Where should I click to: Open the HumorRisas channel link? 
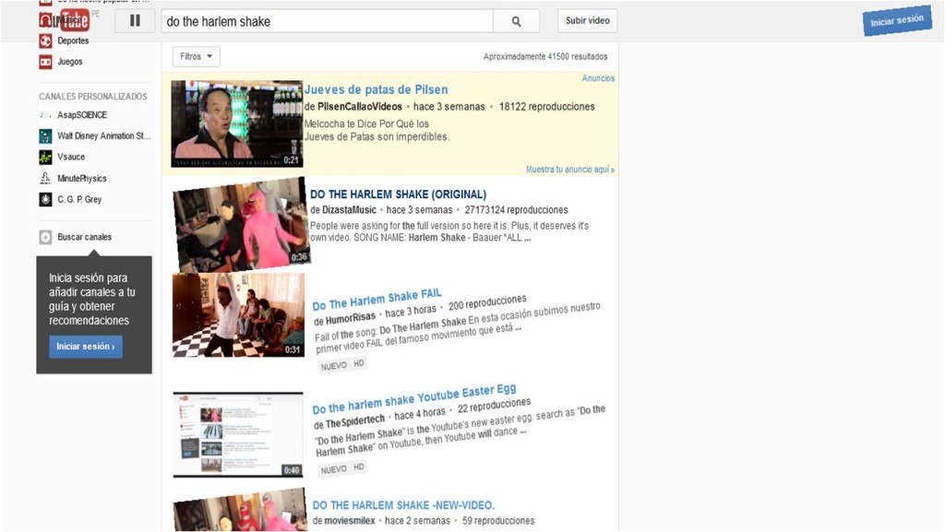[x=350, y=318]
